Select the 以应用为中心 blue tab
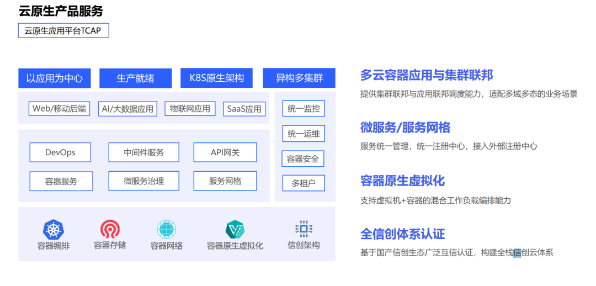The image size is (596, 286). click(54, 78)
